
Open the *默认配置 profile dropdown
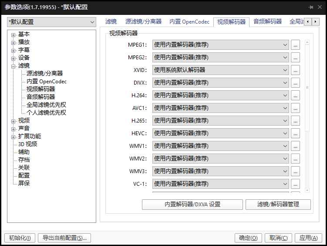[x=51, y=22]
